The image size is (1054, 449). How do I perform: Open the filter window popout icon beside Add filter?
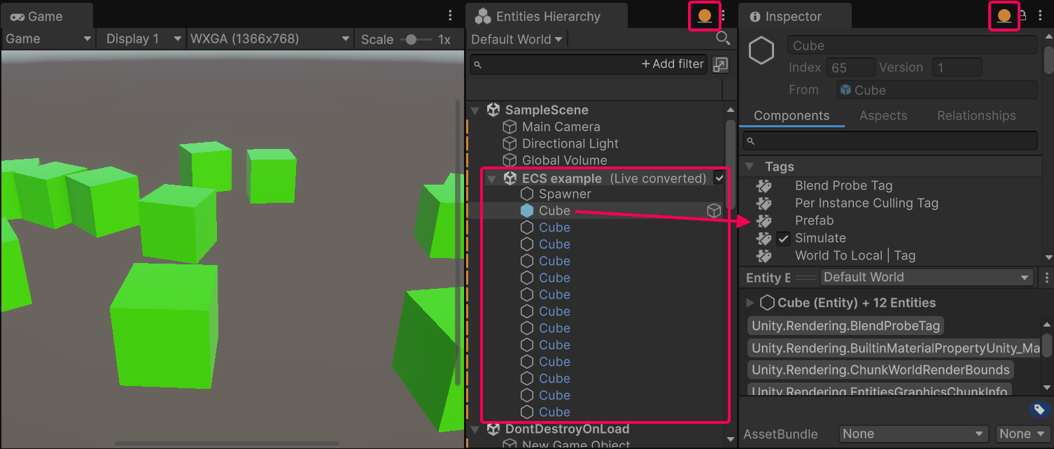click(722, 64)
